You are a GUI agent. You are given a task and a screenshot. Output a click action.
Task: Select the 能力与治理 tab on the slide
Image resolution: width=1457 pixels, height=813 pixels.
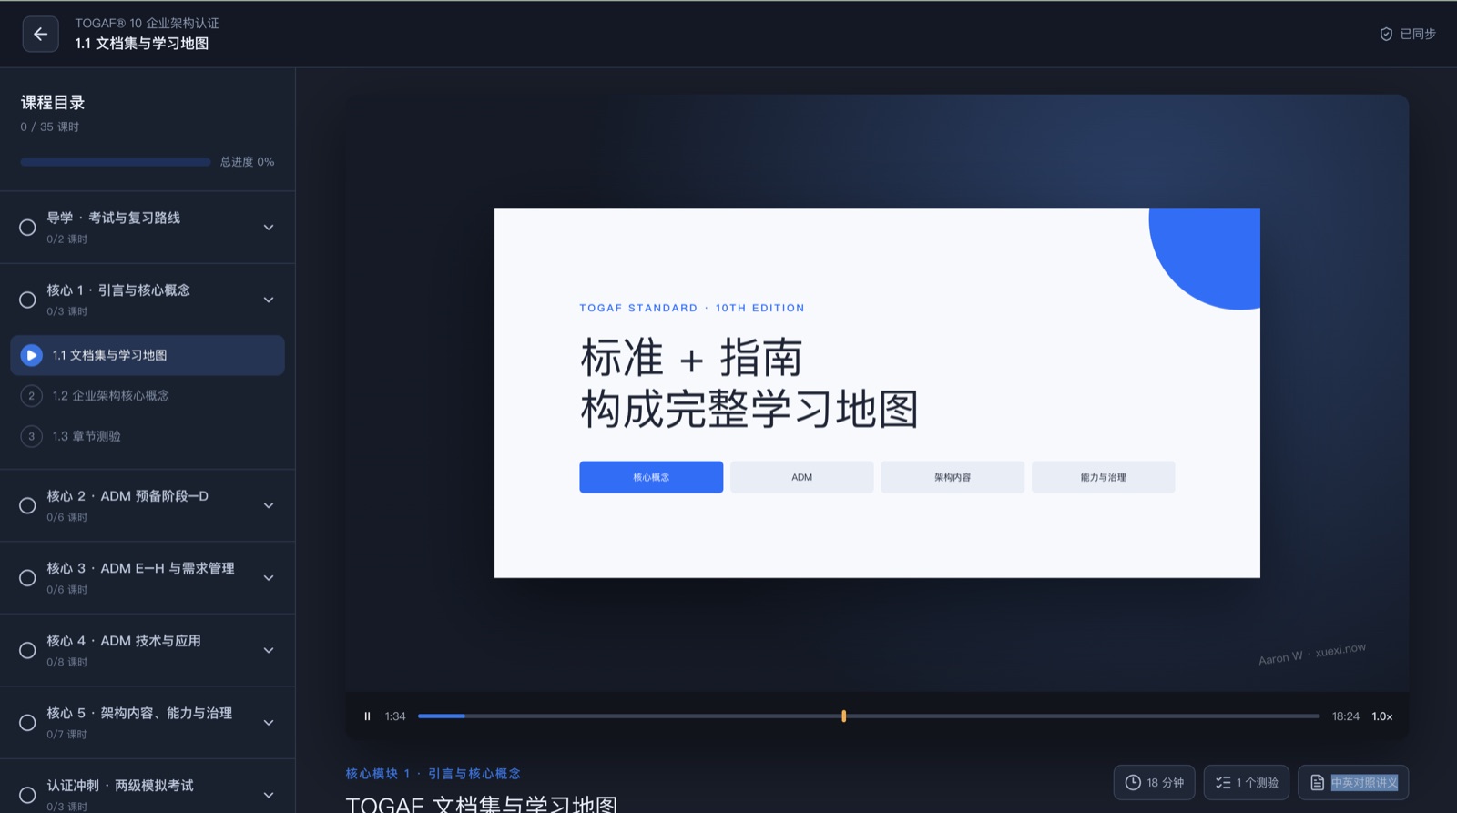point(1104,477)
